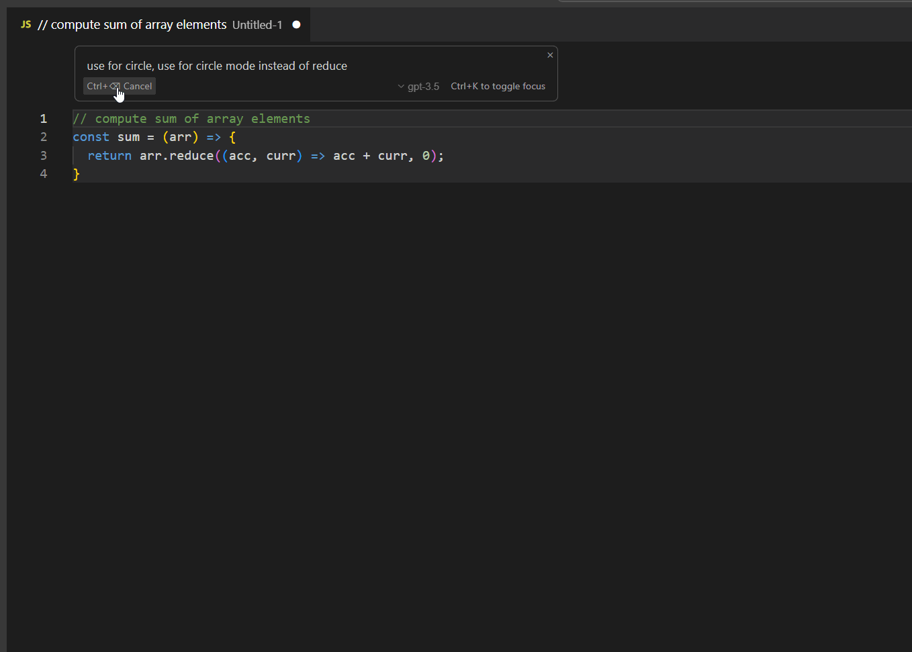912x652 pixels.
Task: Click the prompt text about circle mode
Action: pos(217,66)
